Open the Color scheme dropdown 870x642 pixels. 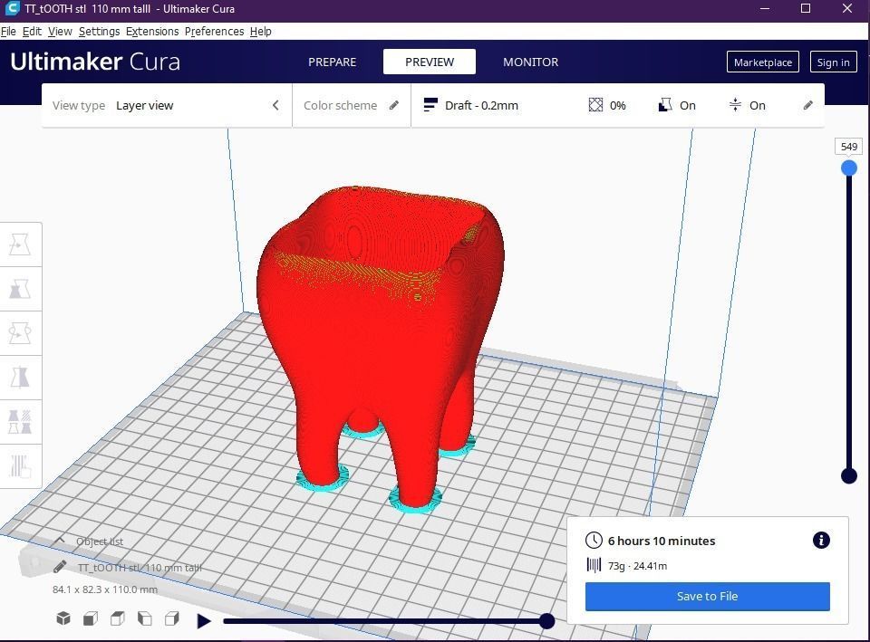click(x=352, y=105)
